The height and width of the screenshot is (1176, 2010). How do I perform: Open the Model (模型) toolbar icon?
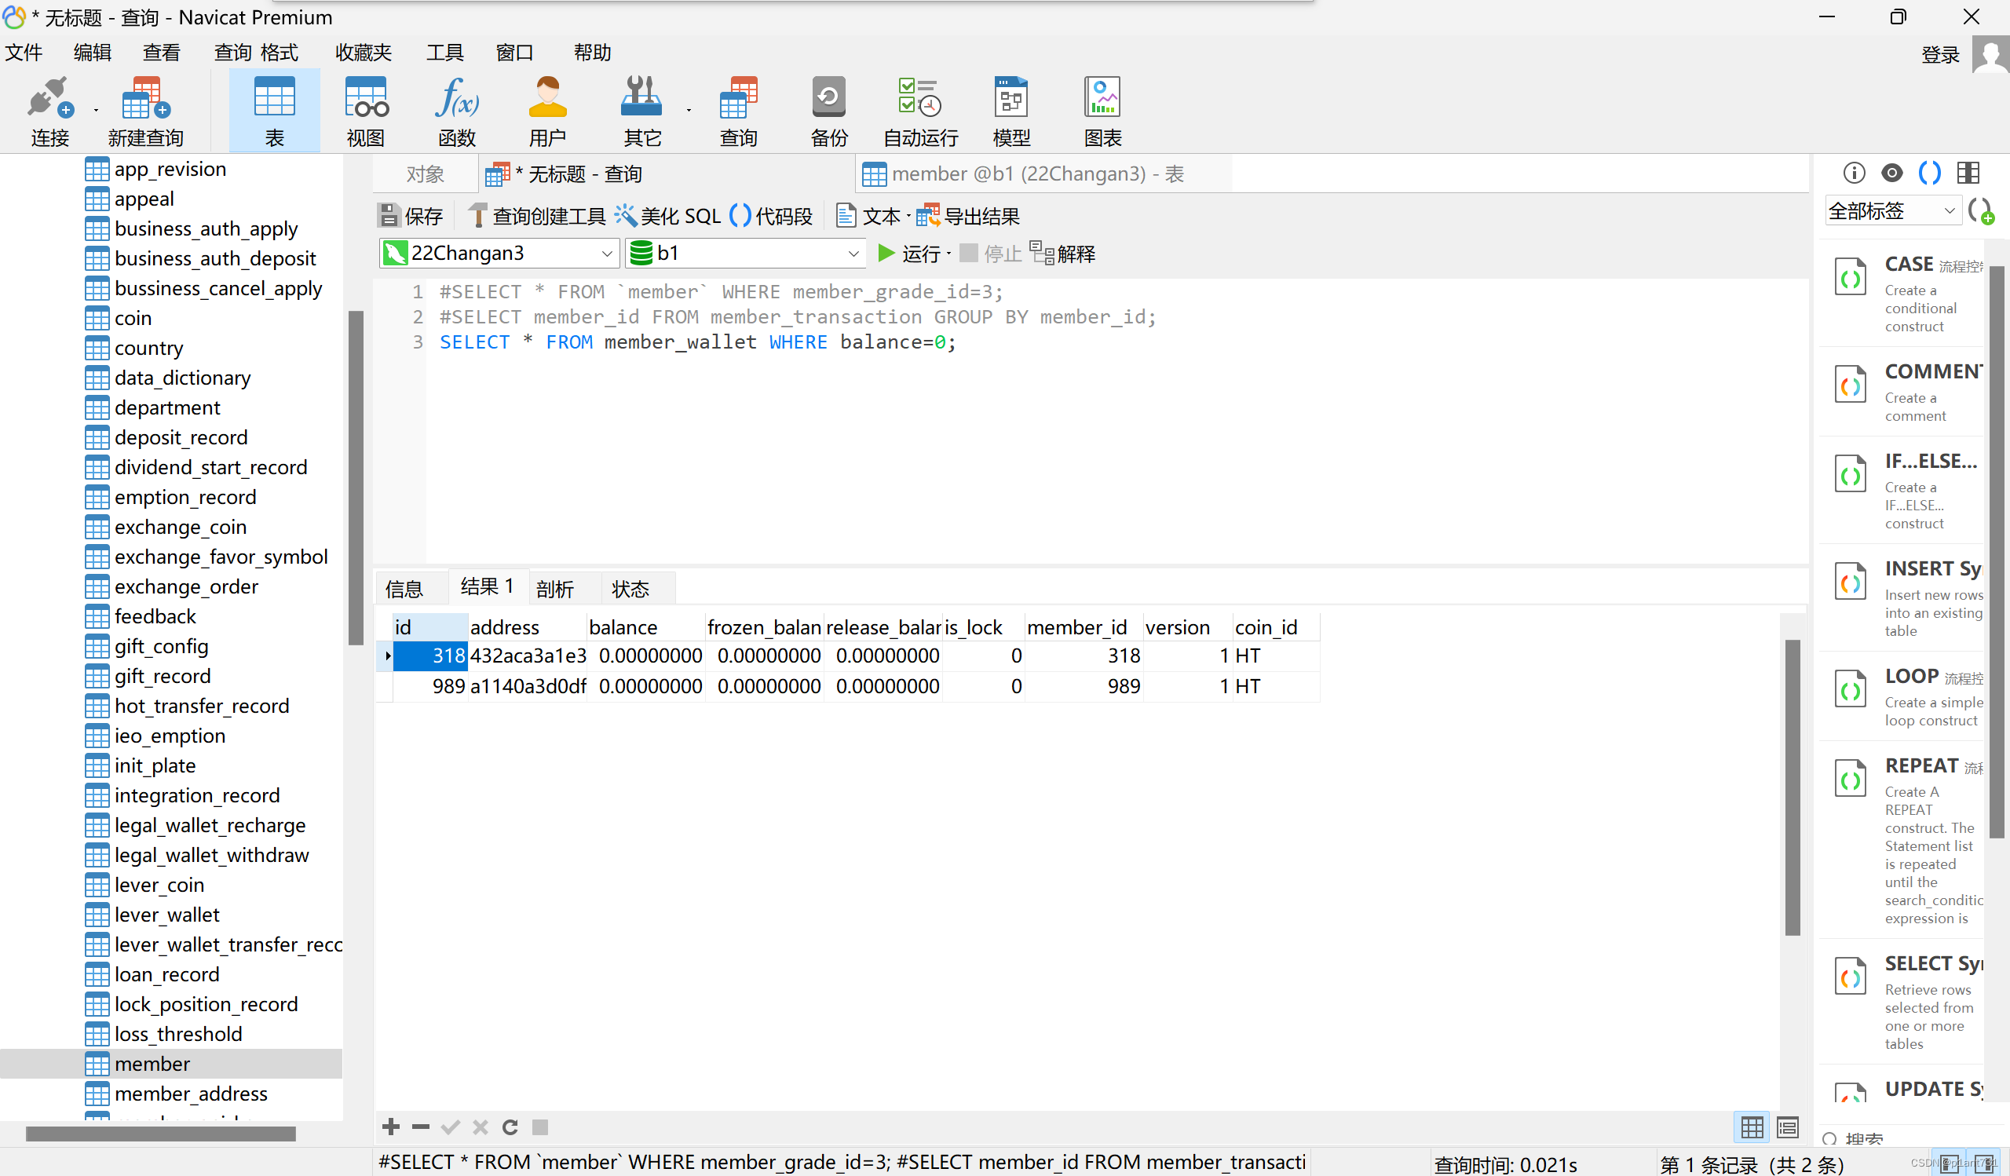click(x=1010, y=111)
